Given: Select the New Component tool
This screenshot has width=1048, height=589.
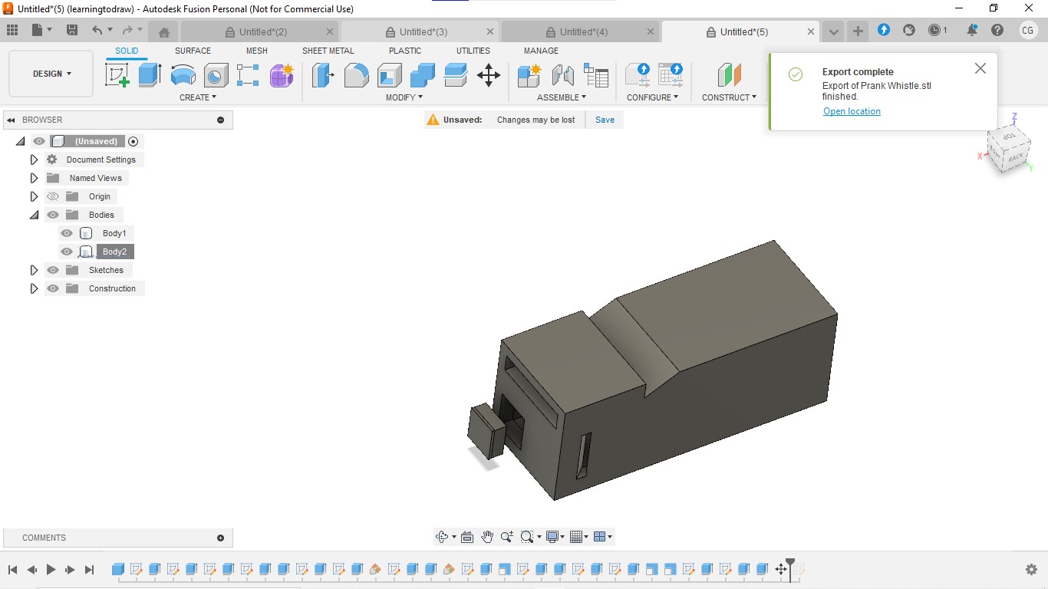Looking at the screenshot, I should (529, 75).
